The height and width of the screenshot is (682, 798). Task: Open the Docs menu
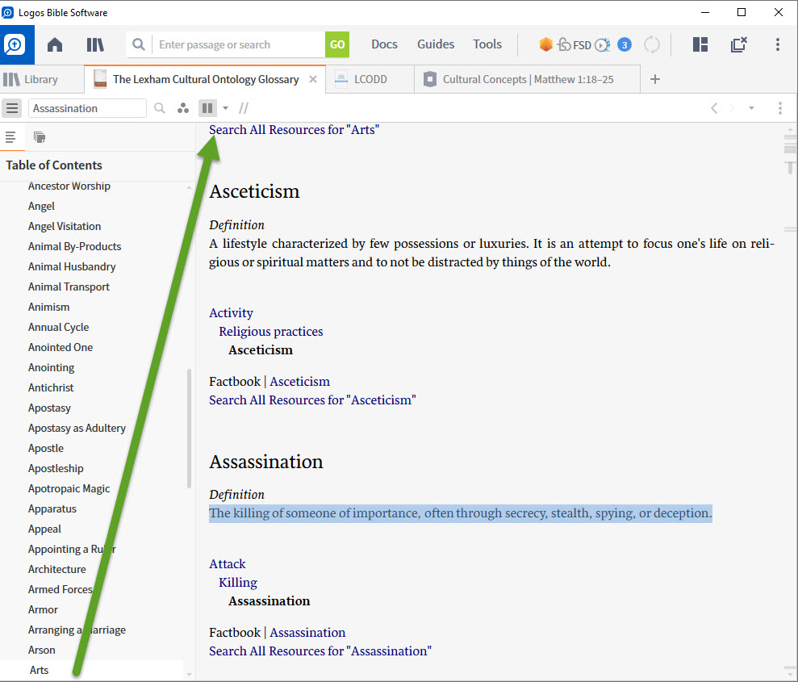point(384,44)
